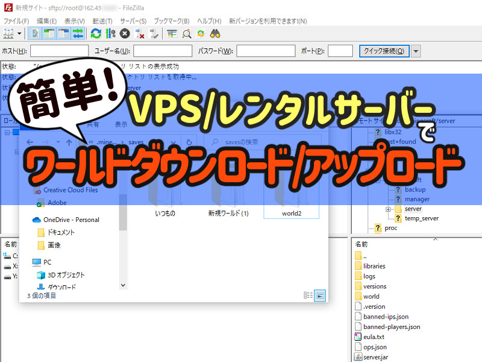The image size is (482, 362).
Task: Open the quick connect history dropdown
Action: pyautogui.click(x=416, y=51)
